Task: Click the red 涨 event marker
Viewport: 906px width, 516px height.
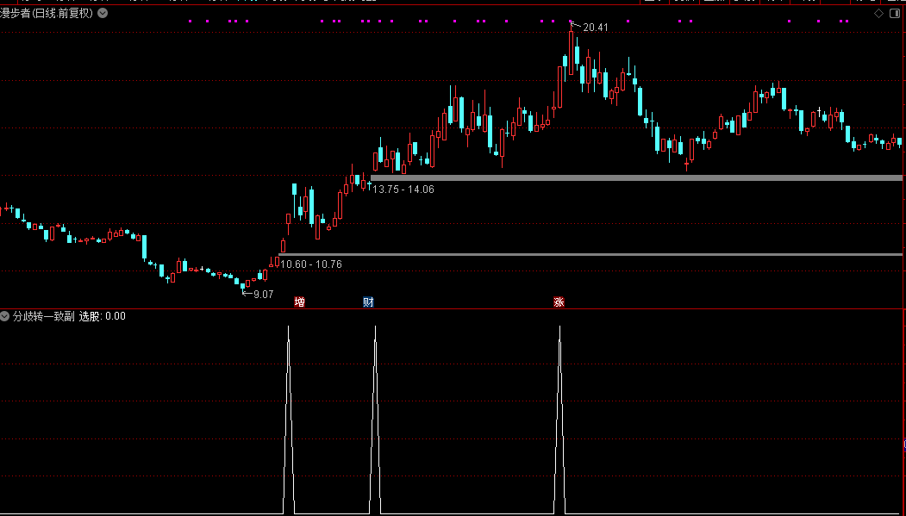Action: coord(559,302)
